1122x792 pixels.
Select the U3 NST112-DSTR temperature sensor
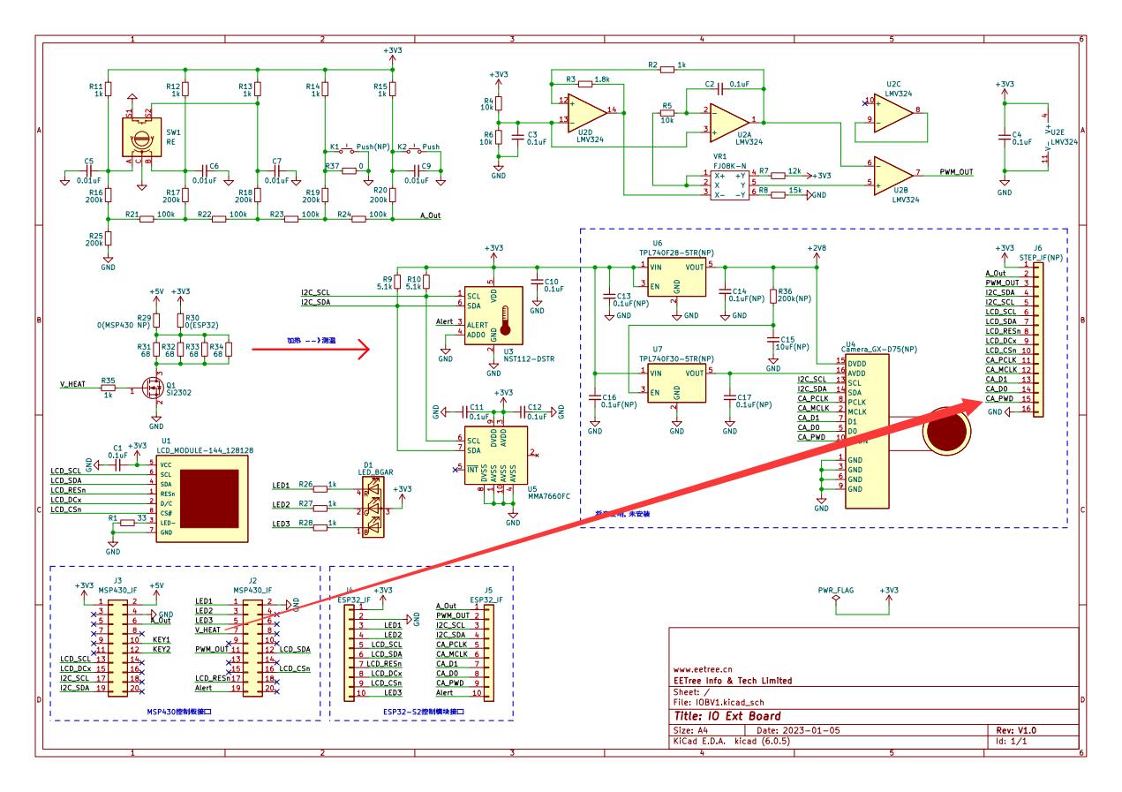point(493,317)
